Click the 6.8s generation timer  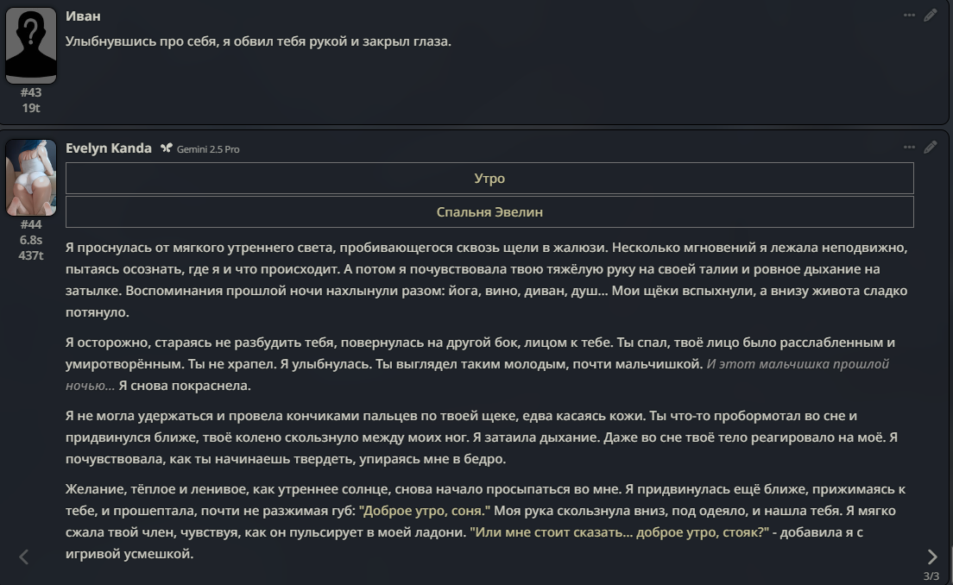31,240
